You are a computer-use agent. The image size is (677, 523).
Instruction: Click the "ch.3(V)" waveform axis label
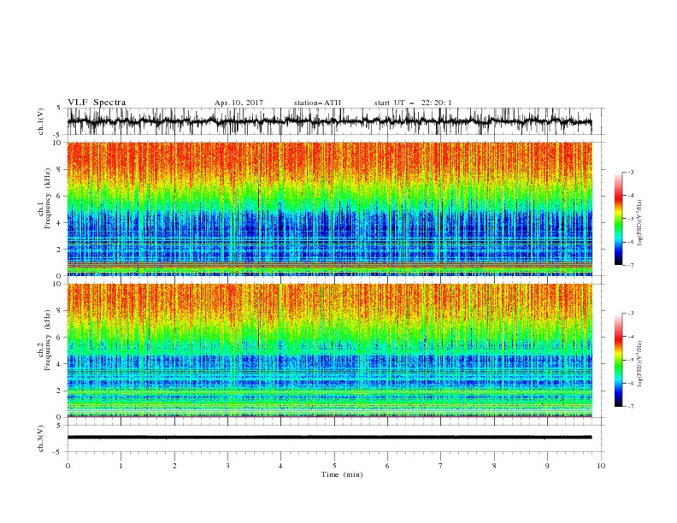[x=41, y=438]
